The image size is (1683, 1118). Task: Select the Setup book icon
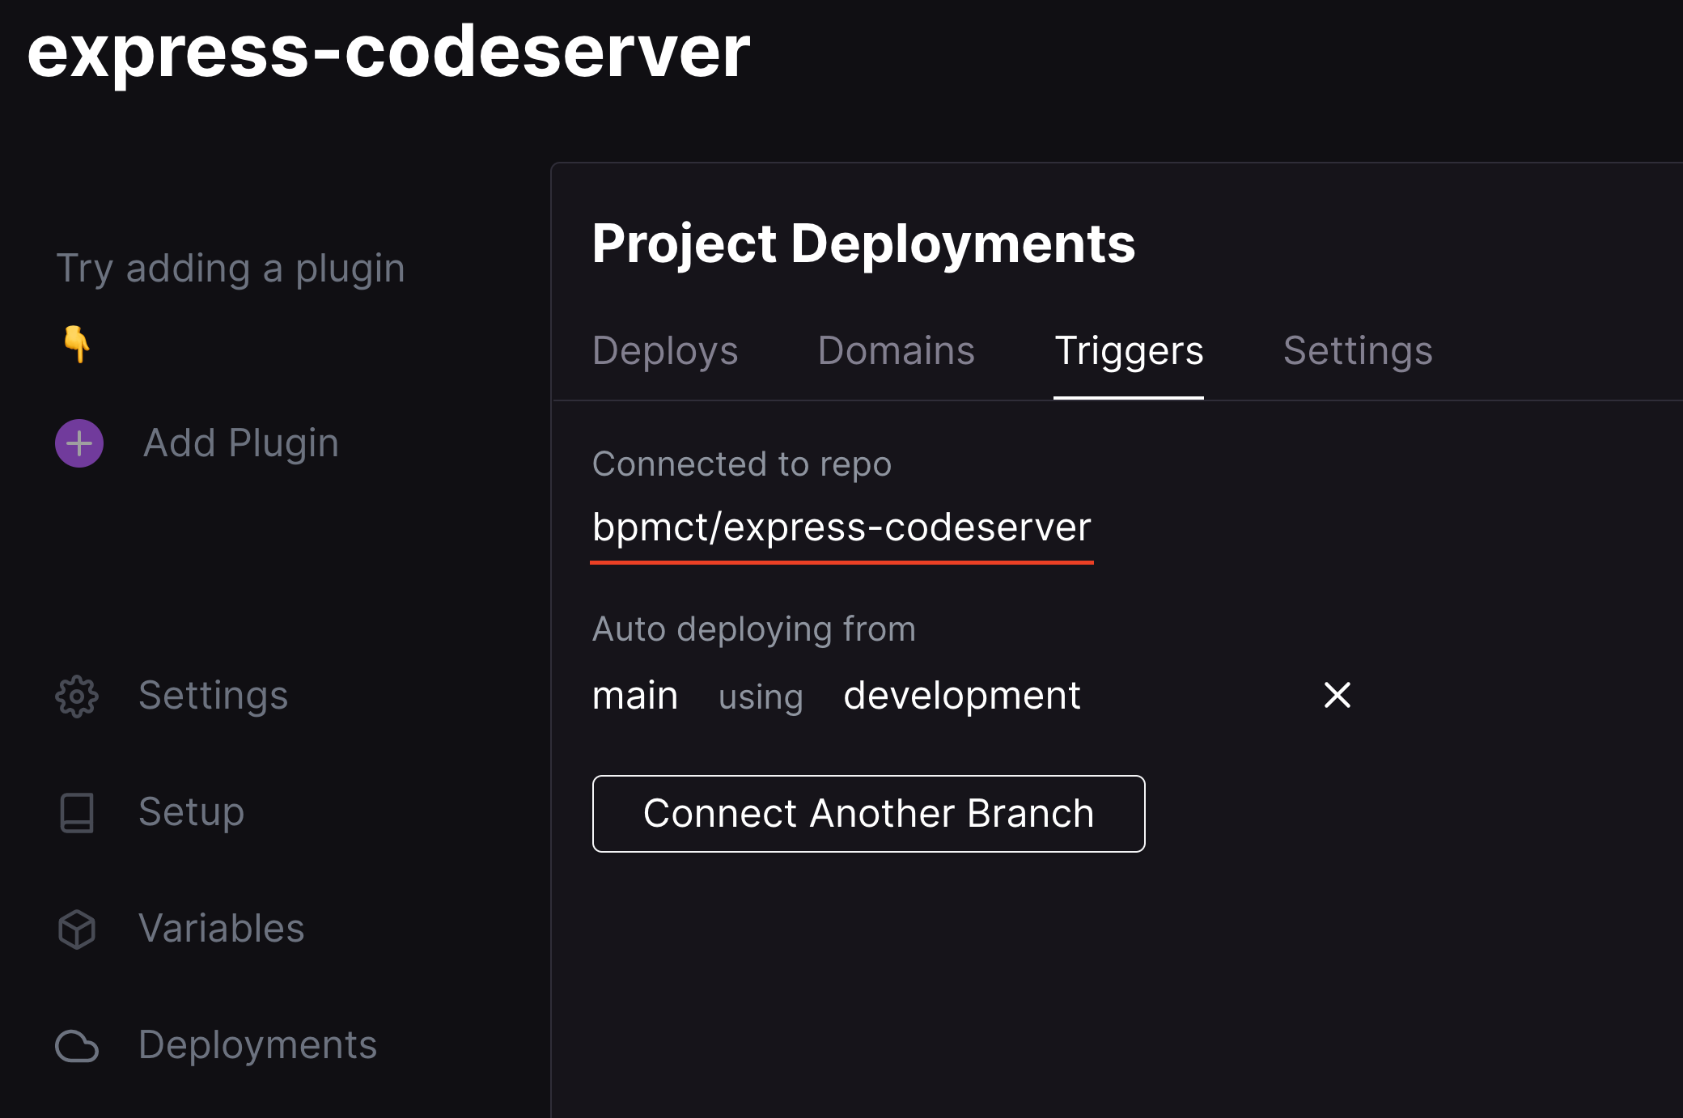pos(77,813)
